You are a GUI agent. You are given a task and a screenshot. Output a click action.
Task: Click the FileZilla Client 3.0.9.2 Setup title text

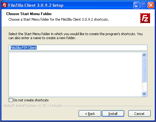click(36, 5)
